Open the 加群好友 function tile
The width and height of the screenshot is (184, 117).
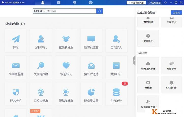[41, 41]
